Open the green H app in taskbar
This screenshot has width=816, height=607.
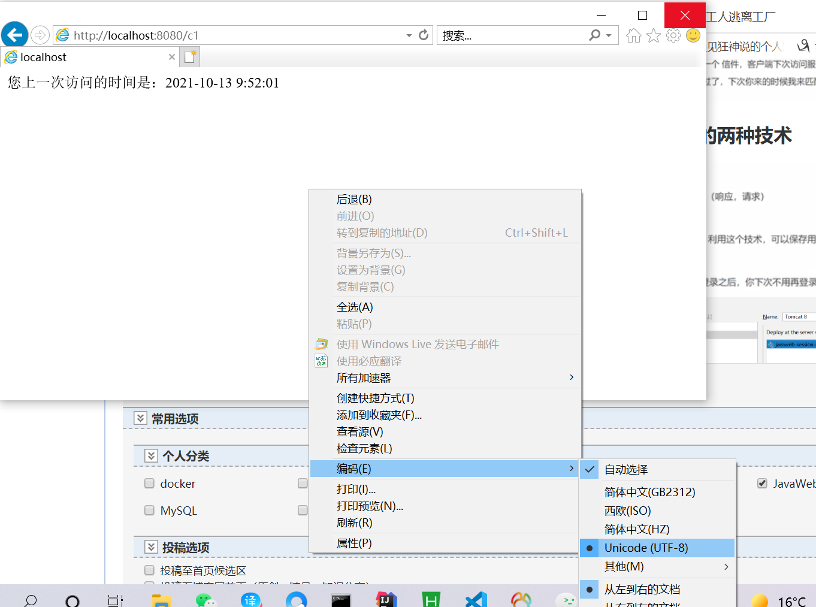pos(431,600)
